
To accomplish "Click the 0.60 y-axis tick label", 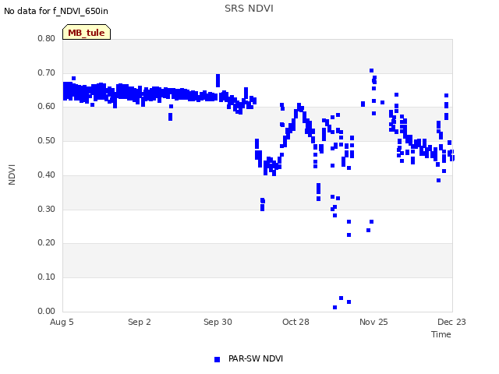I will click(x=47, y=107).
